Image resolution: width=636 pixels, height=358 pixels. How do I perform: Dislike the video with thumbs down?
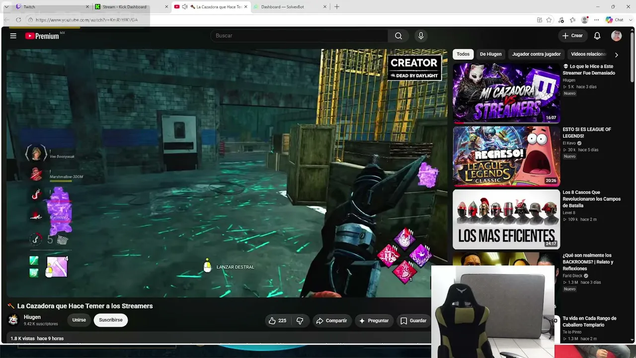point(300,321)
